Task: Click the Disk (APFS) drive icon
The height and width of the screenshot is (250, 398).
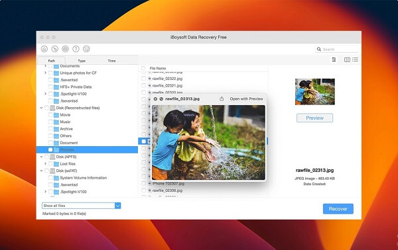Action: 52,157
